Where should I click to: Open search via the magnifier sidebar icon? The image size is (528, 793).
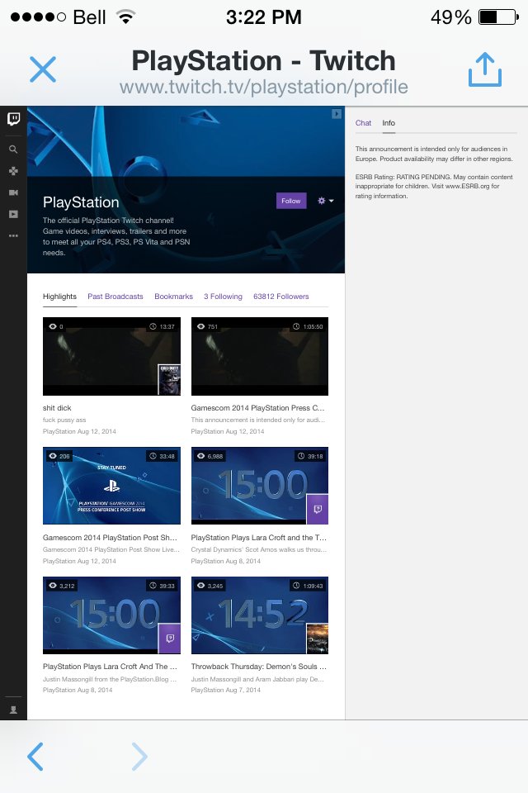(x=13, y=150)
